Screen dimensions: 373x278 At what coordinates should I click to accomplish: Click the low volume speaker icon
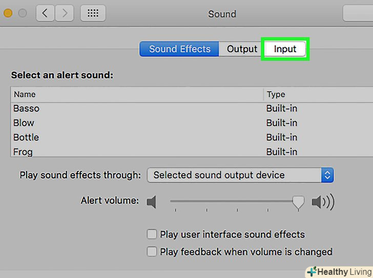[151, 202]
